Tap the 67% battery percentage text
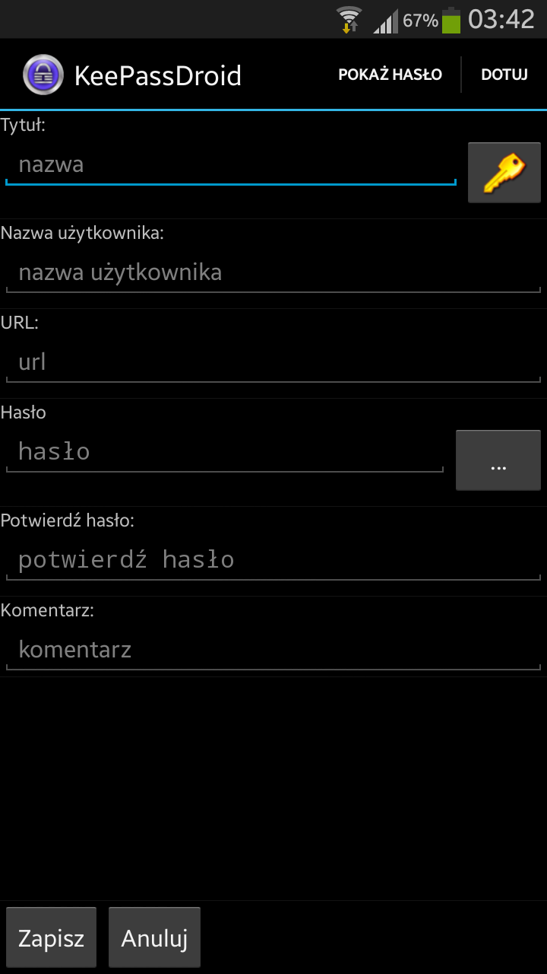This screenshot has height=974, width=547. pyautogui.click(x=420, y=21)
